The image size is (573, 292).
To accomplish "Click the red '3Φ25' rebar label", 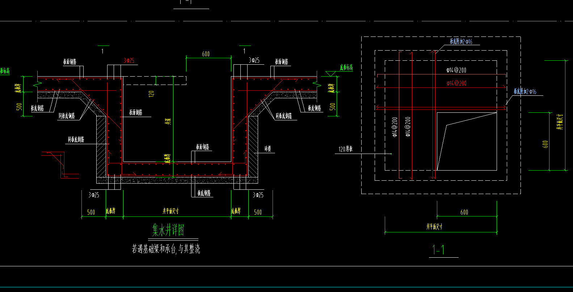I will 129,60.
